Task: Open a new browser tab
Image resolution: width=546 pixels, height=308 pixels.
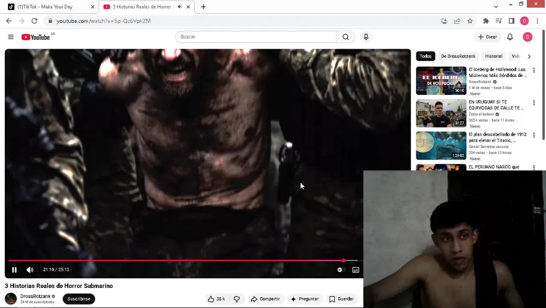Action: 203,7
